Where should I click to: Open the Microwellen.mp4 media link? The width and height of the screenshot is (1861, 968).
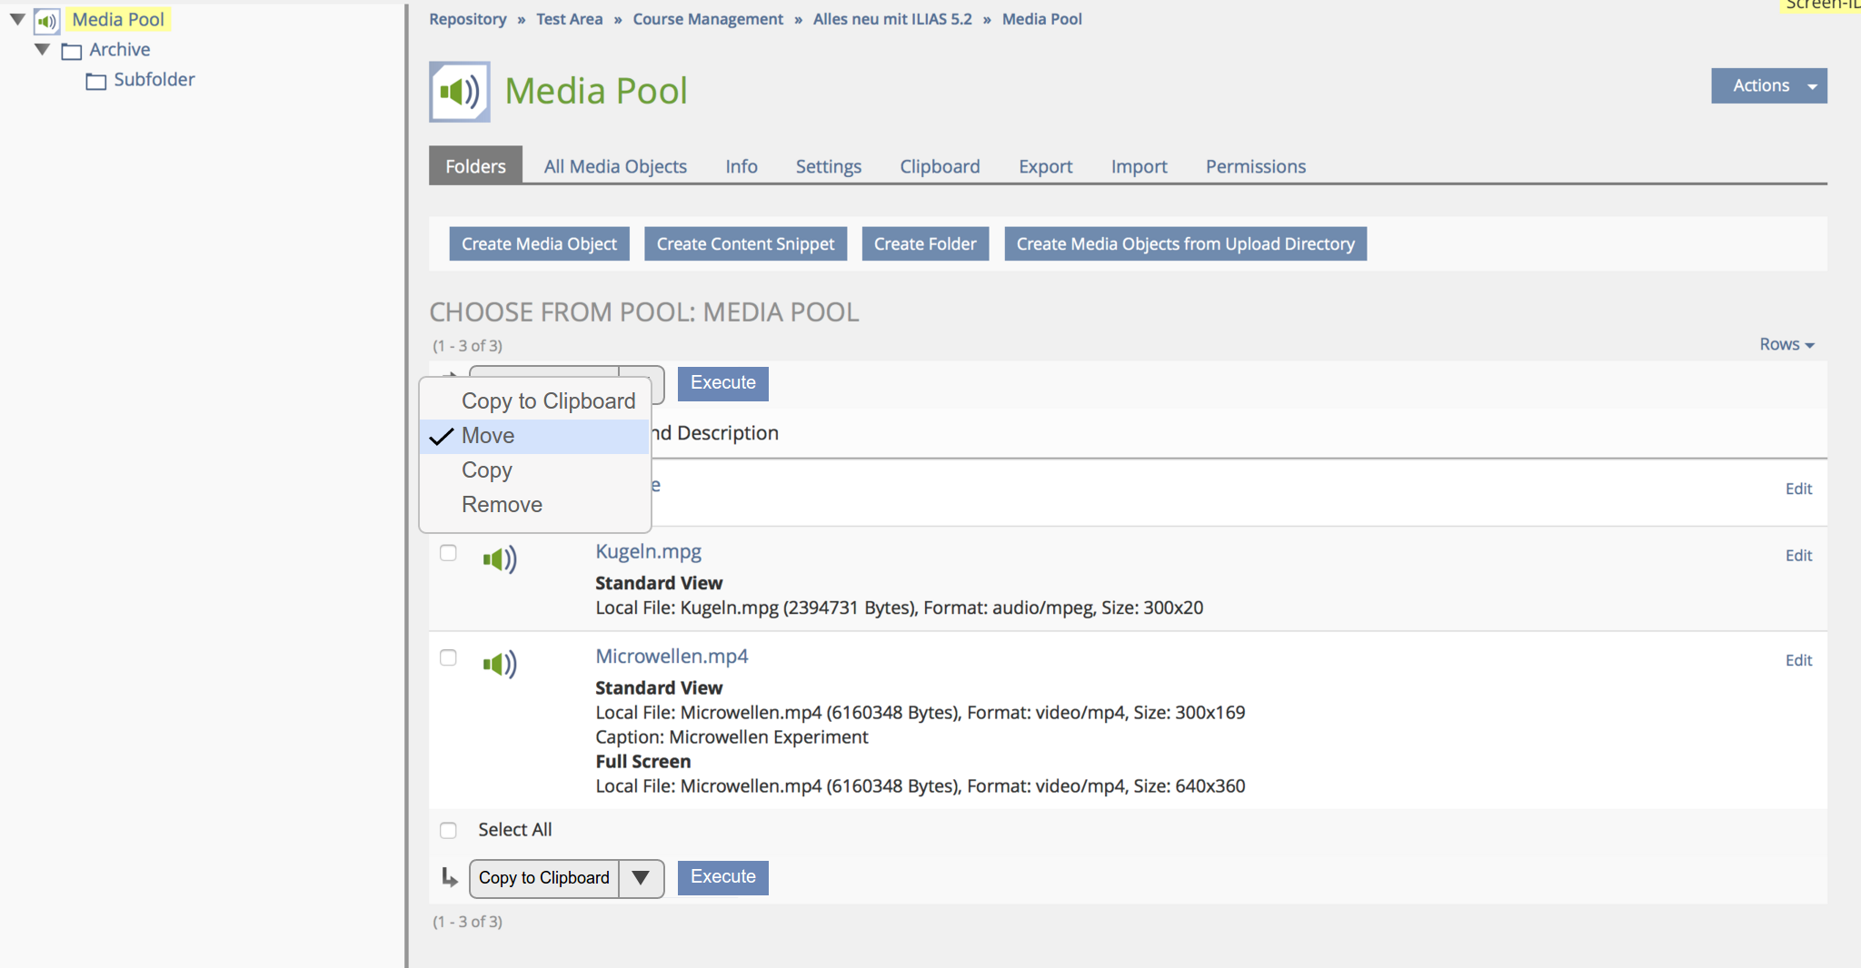point(672,656)
